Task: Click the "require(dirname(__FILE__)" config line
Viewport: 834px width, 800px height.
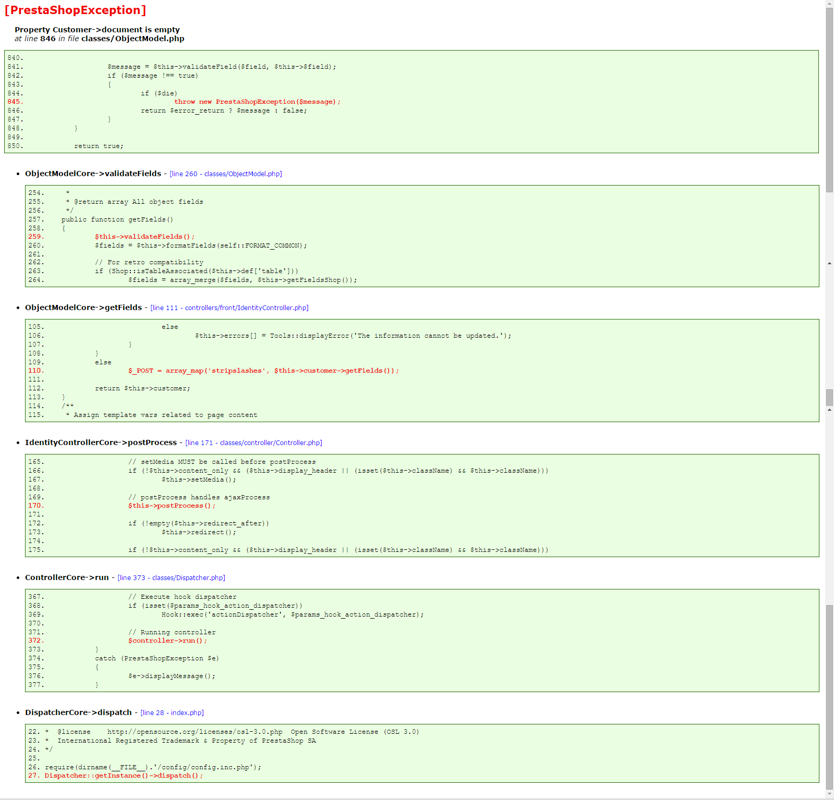Action: [153, 768]
